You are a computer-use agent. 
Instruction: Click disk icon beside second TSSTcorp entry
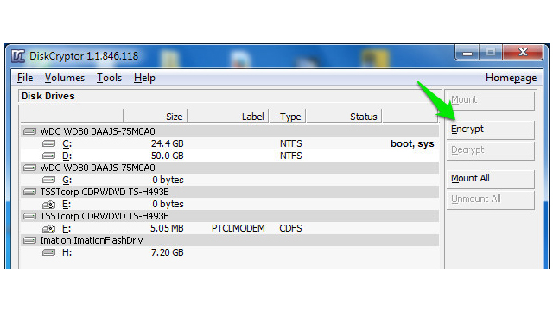click(x=29, y=216)
